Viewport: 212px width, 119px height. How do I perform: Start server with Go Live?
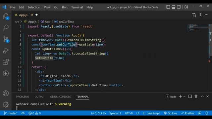tap(170, 113)
